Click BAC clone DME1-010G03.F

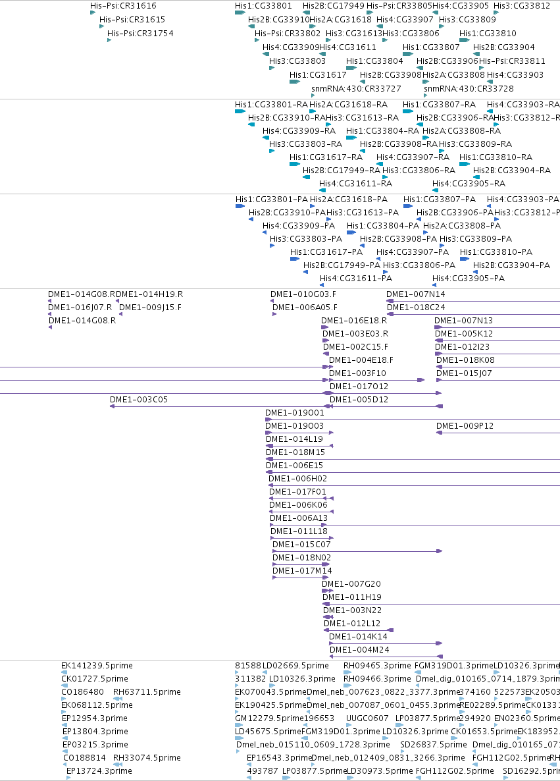point(303,294)
